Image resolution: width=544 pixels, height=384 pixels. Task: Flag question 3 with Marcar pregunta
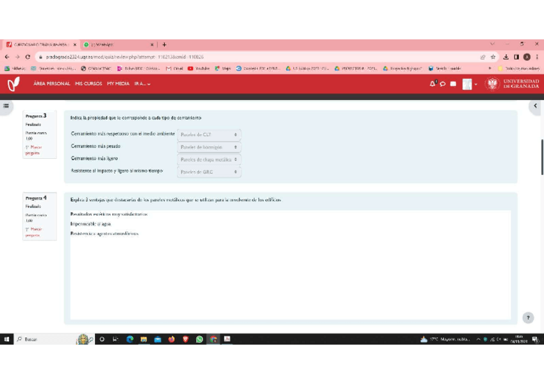(x=33, y=150)
